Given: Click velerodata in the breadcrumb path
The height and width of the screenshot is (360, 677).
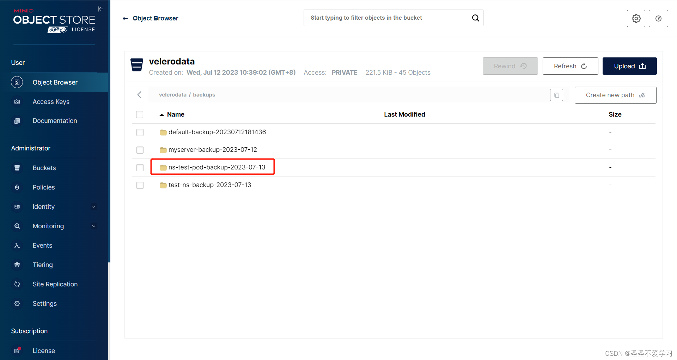Looking at the screenshot, I should [x=173, y=95].
